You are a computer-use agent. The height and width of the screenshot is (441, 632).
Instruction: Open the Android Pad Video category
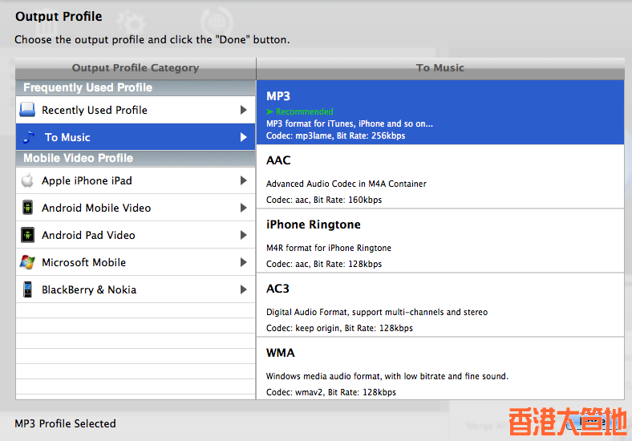point(136,235)
